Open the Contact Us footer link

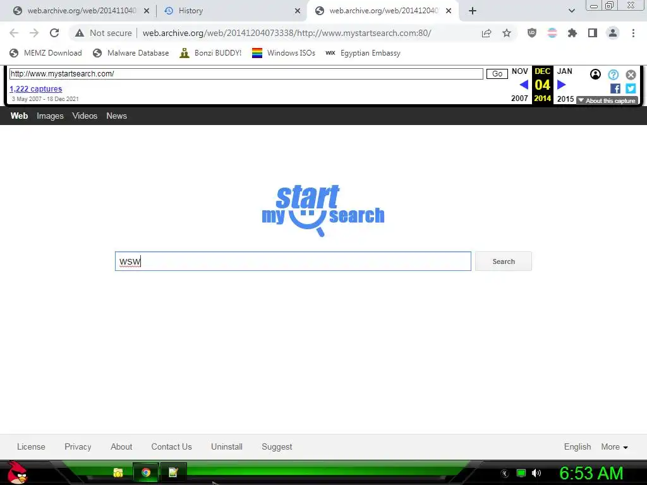171,446
